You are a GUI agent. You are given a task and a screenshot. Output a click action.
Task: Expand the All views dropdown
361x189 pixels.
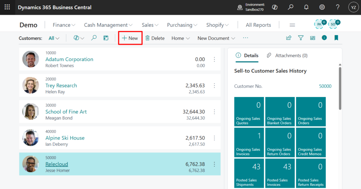54,38
